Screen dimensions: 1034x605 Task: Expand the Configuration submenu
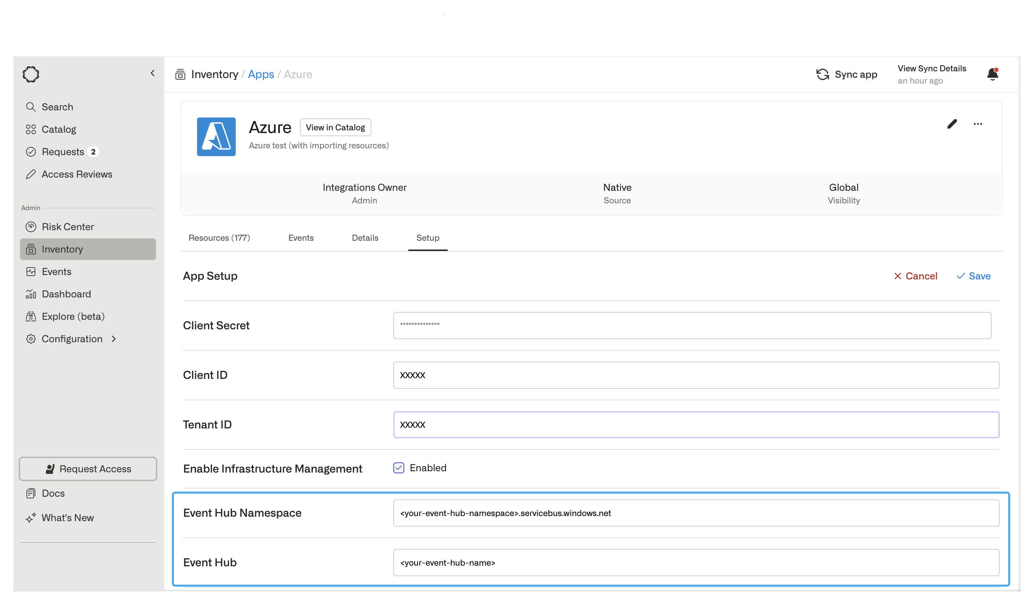(x=114, y=339)
